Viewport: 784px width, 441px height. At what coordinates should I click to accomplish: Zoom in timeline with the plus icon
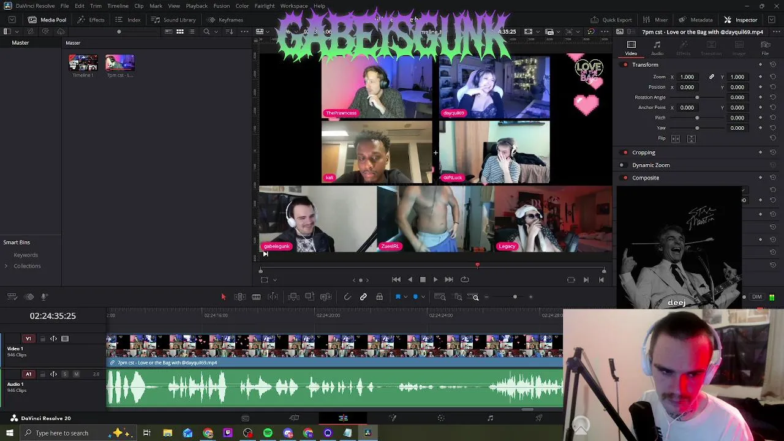coord(530,297)
